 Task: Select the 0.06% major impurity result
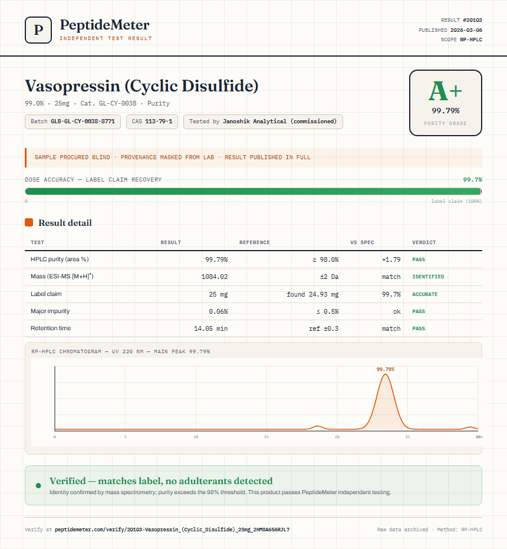pos(219,311)
